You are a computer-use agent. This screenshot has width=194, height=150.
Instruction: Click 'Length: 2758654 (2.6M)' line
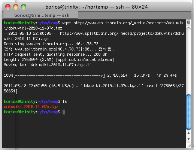[x=59, y=59]
